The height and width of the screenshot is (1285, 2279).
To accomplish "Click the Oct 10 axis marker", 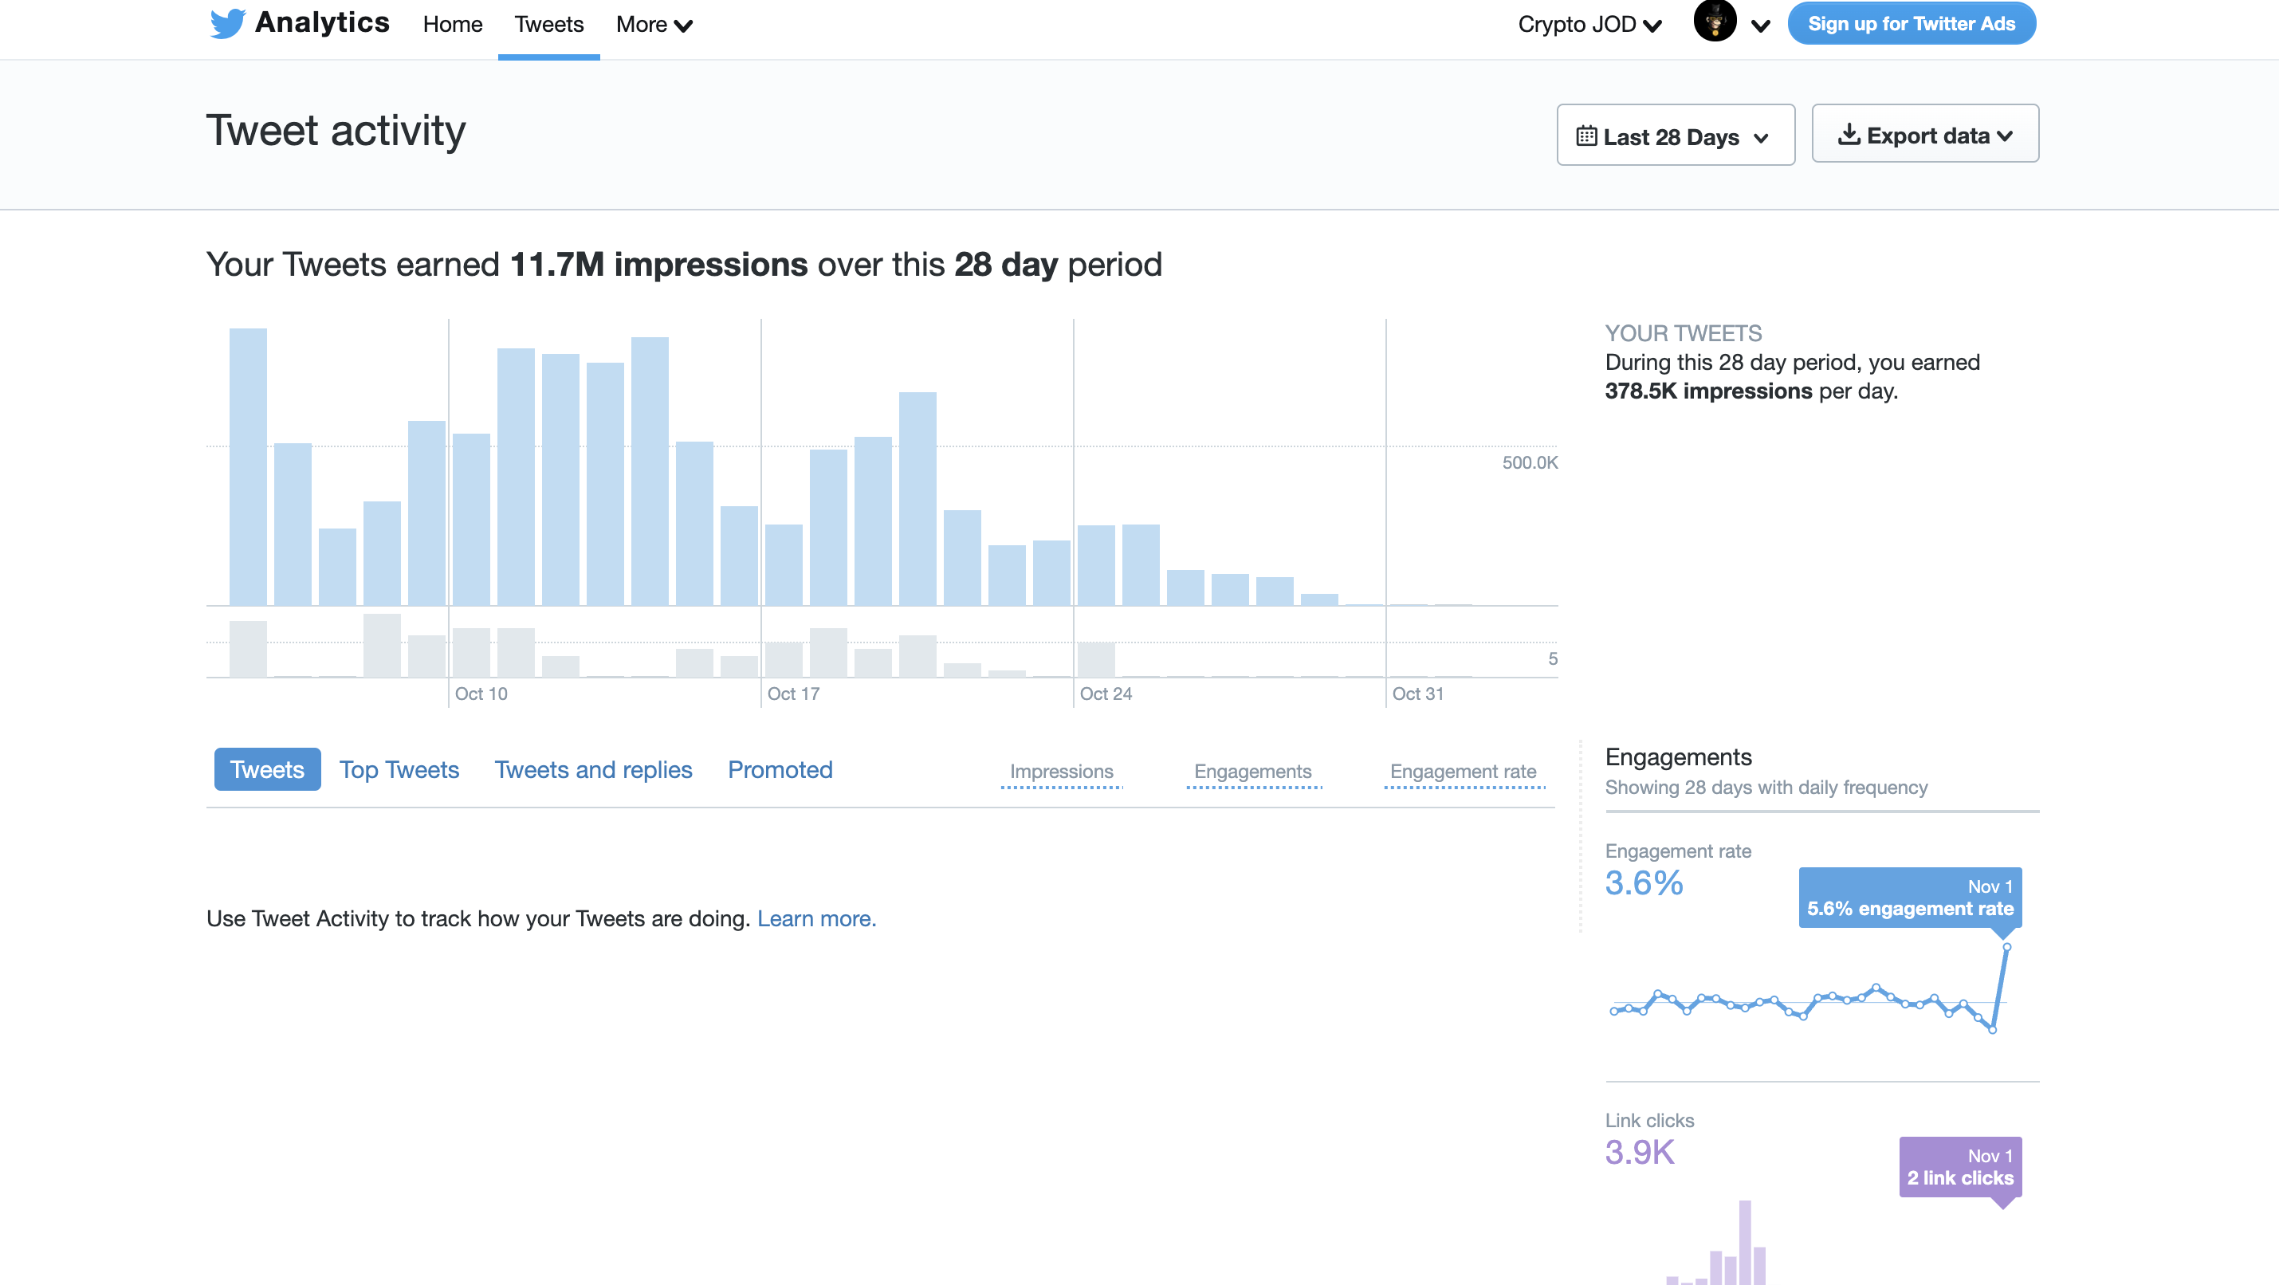I will pos(481,694).
